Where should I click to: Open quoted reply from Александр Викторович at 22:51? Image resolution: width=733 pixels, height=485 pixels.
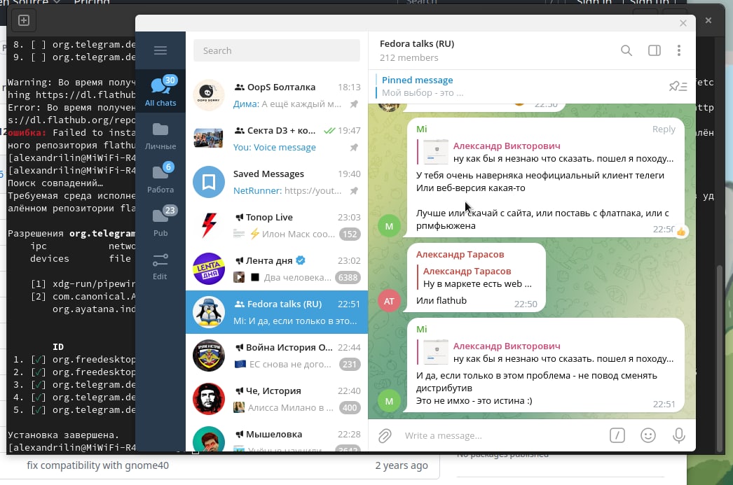[x=545, y=353]
